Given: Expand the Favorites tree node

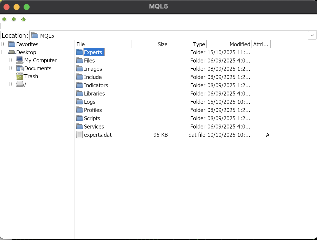Looking at the screenshot, I should [x=4, y=44].
